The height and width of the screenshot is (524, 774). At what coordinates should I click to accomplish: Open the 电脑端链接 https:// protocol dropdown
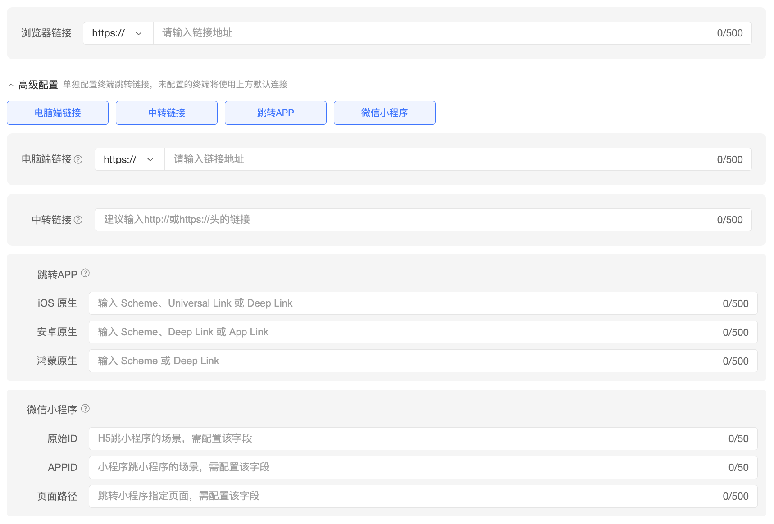[x=130, y=159]
